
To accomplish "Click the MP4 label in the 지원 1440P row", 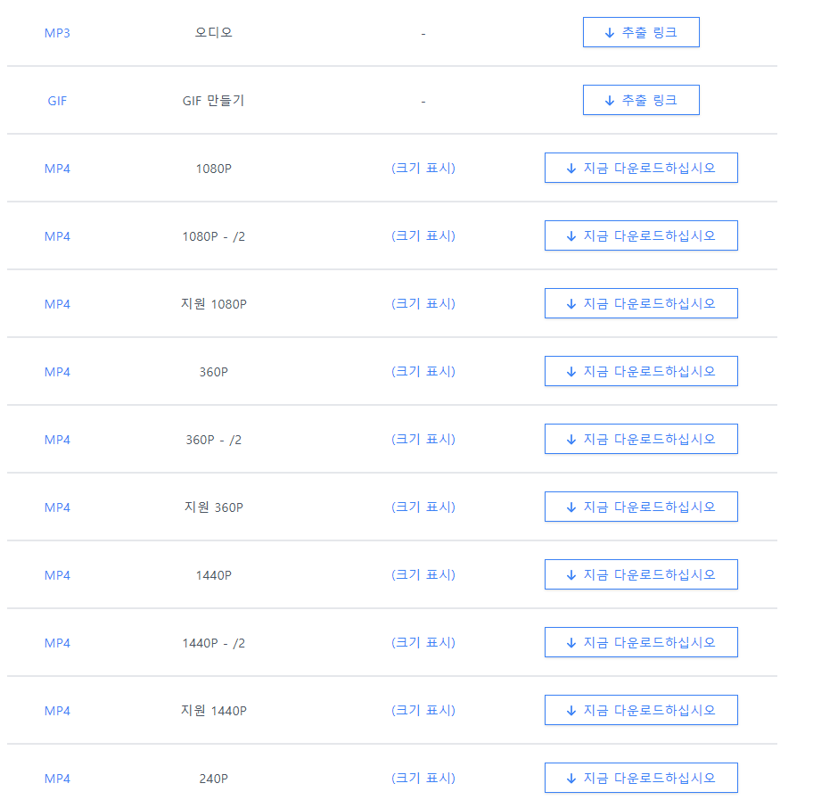I will 57,711.
